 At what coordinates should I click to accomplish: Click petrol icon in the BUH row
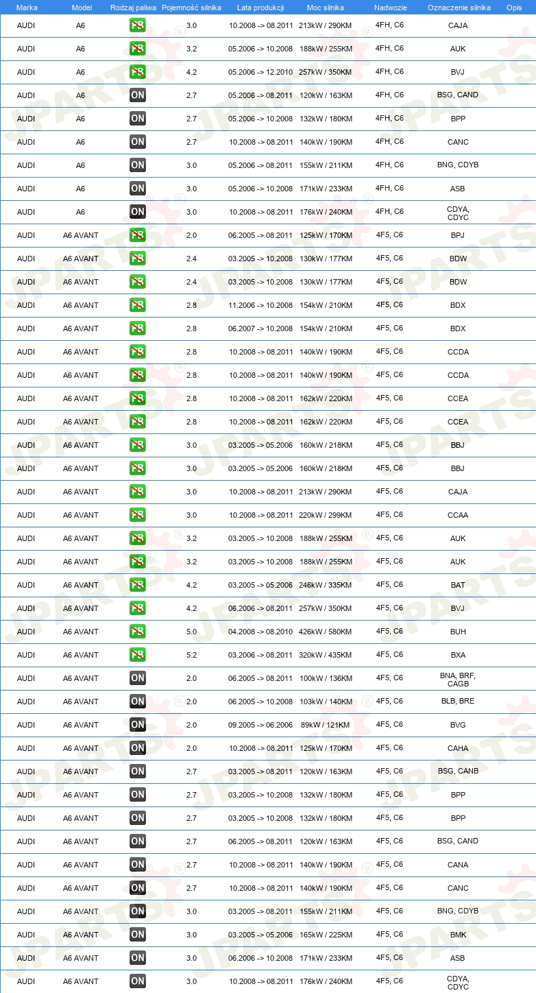click(138, 632)
